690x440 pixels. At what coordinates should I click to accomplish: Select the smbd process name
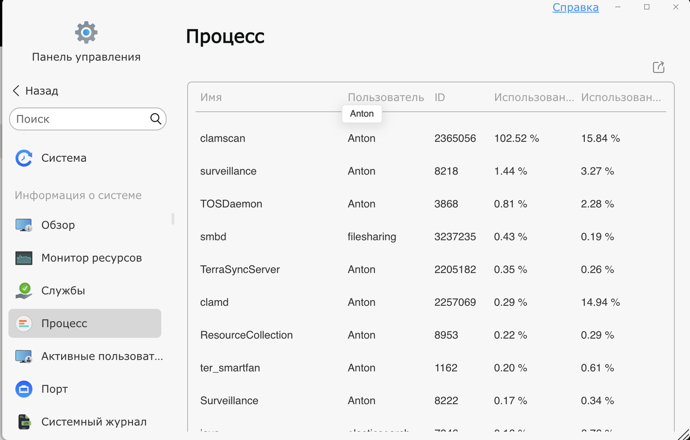pyautogui.click(x=213, y=237)
